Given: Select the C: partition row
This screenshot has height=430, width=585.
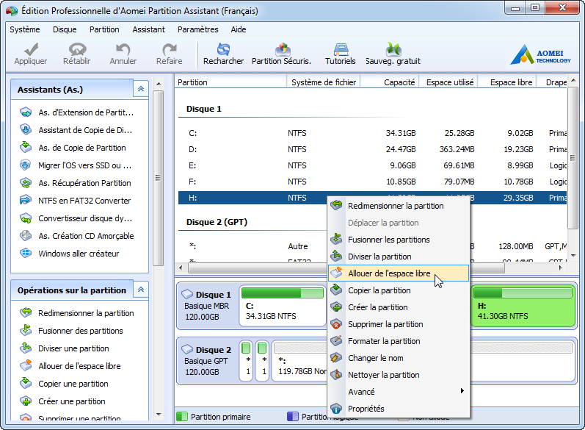Looking at the screenshot, I should [x=372, y=133].
